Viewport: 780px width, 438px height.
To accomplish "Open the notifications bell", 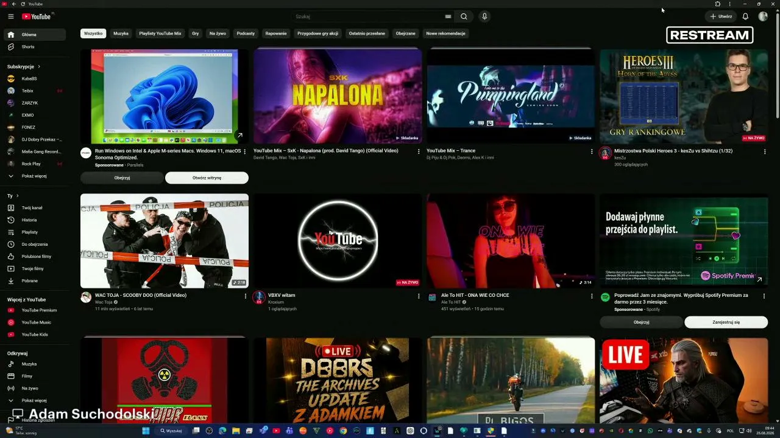I will [x=745, y=16].
